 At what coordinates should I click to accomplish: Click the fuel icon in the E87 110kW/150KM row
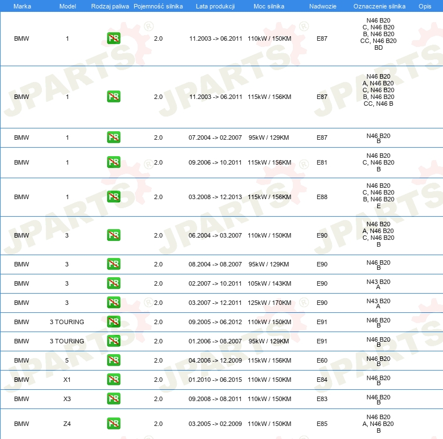tap(113, 38)
